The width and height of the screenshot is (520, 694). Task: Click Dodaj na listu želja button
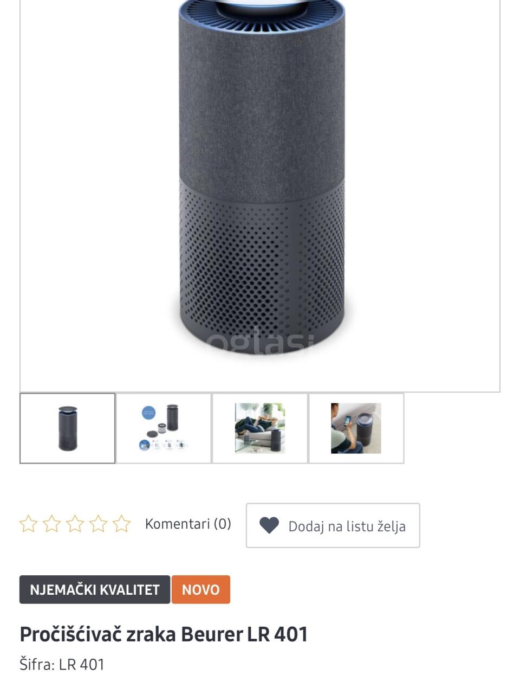coord(333,525)
